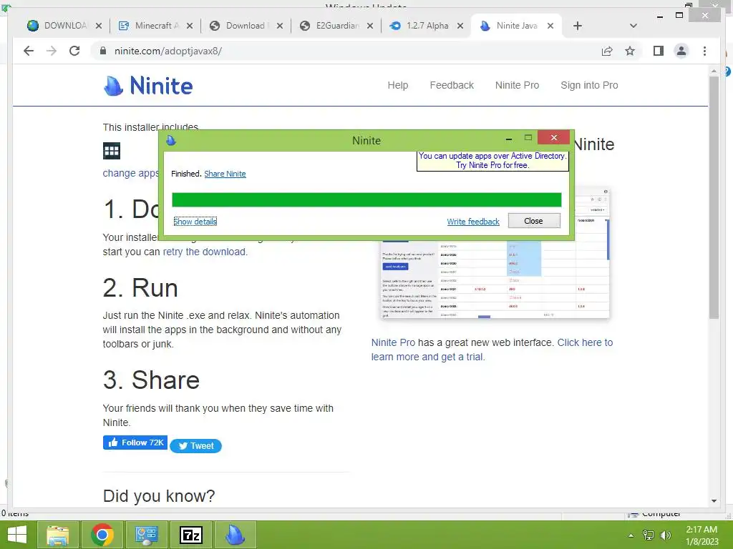Click the Write feedback link
Screen dimensions: 733x549
pos(473,222)
